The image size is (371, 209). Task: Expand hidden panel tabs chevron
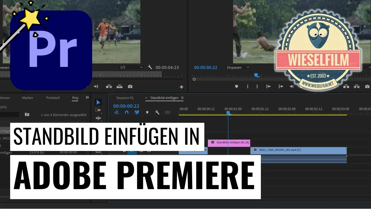pyautogui.click(x=87, y=98)
